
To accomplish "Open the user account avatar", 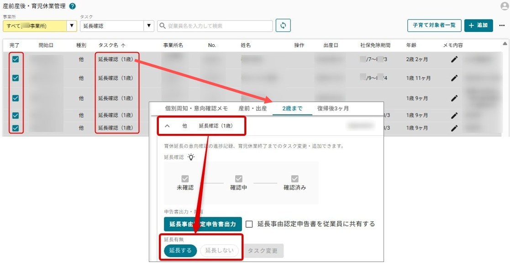I will 505,6.
